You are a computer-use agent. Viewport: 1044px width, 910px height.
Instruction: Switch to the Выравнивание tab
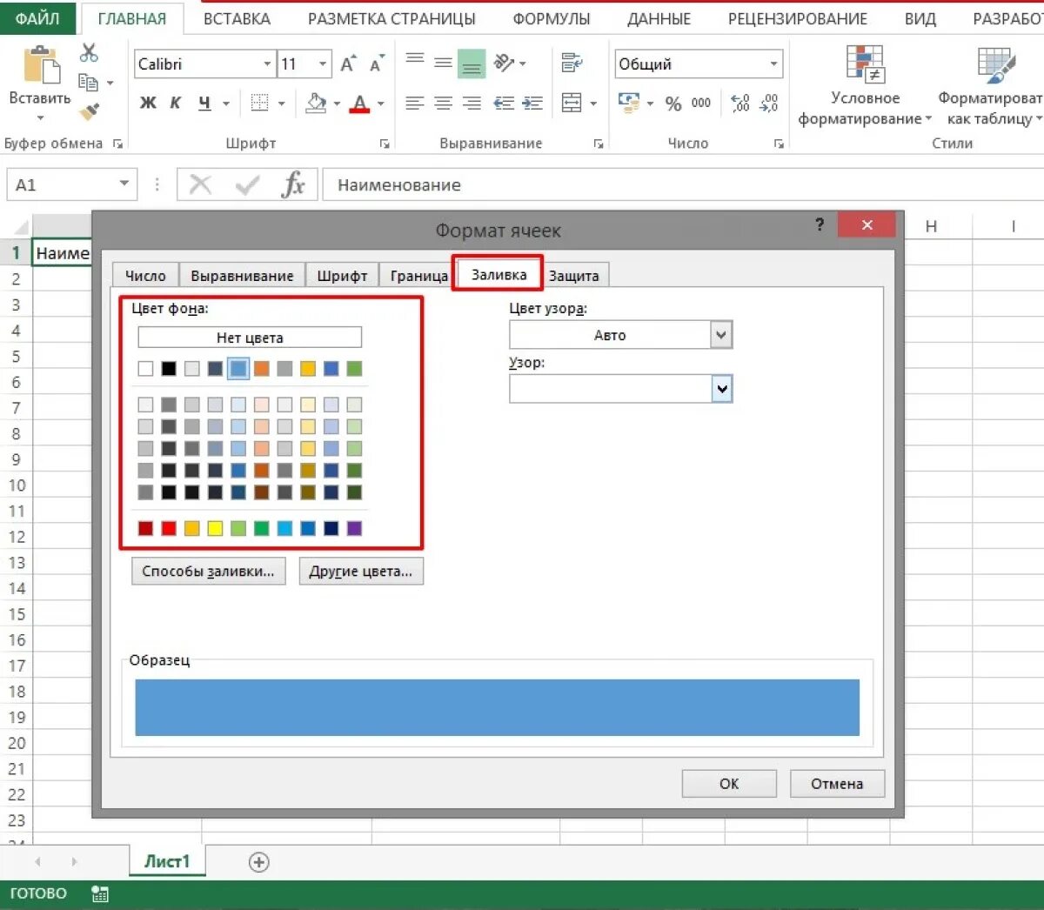tap(242, 276)
